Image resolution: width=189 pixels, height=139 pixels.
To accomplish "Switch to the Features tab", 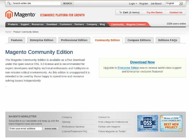I will (17, 40).
